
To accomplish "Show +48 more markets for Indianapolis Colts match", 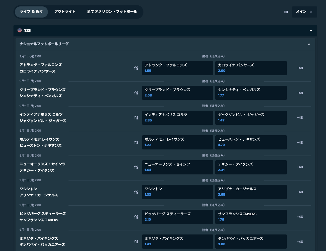I will (x=300, y=118).
